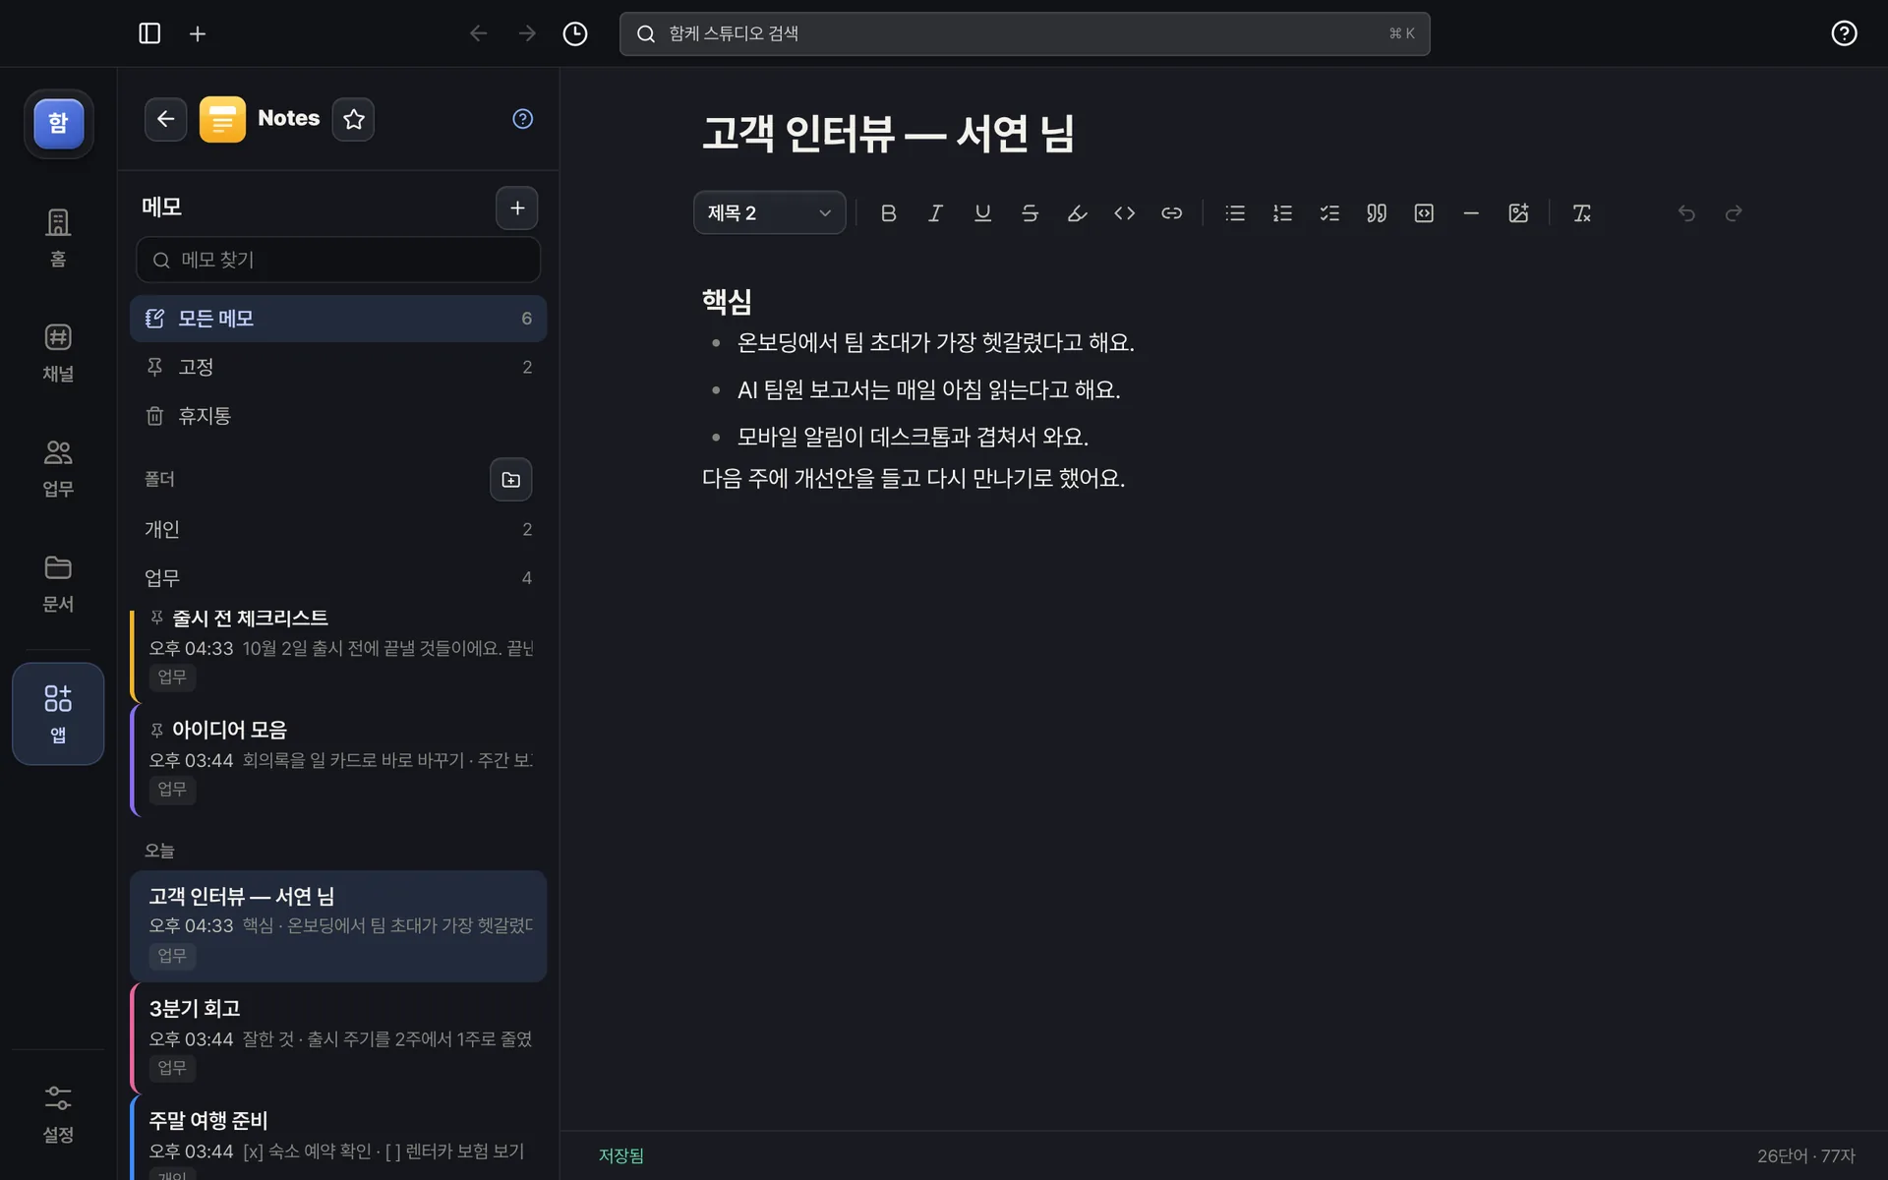
Task: Open Notes help question icon
Action: click(522, 119)
